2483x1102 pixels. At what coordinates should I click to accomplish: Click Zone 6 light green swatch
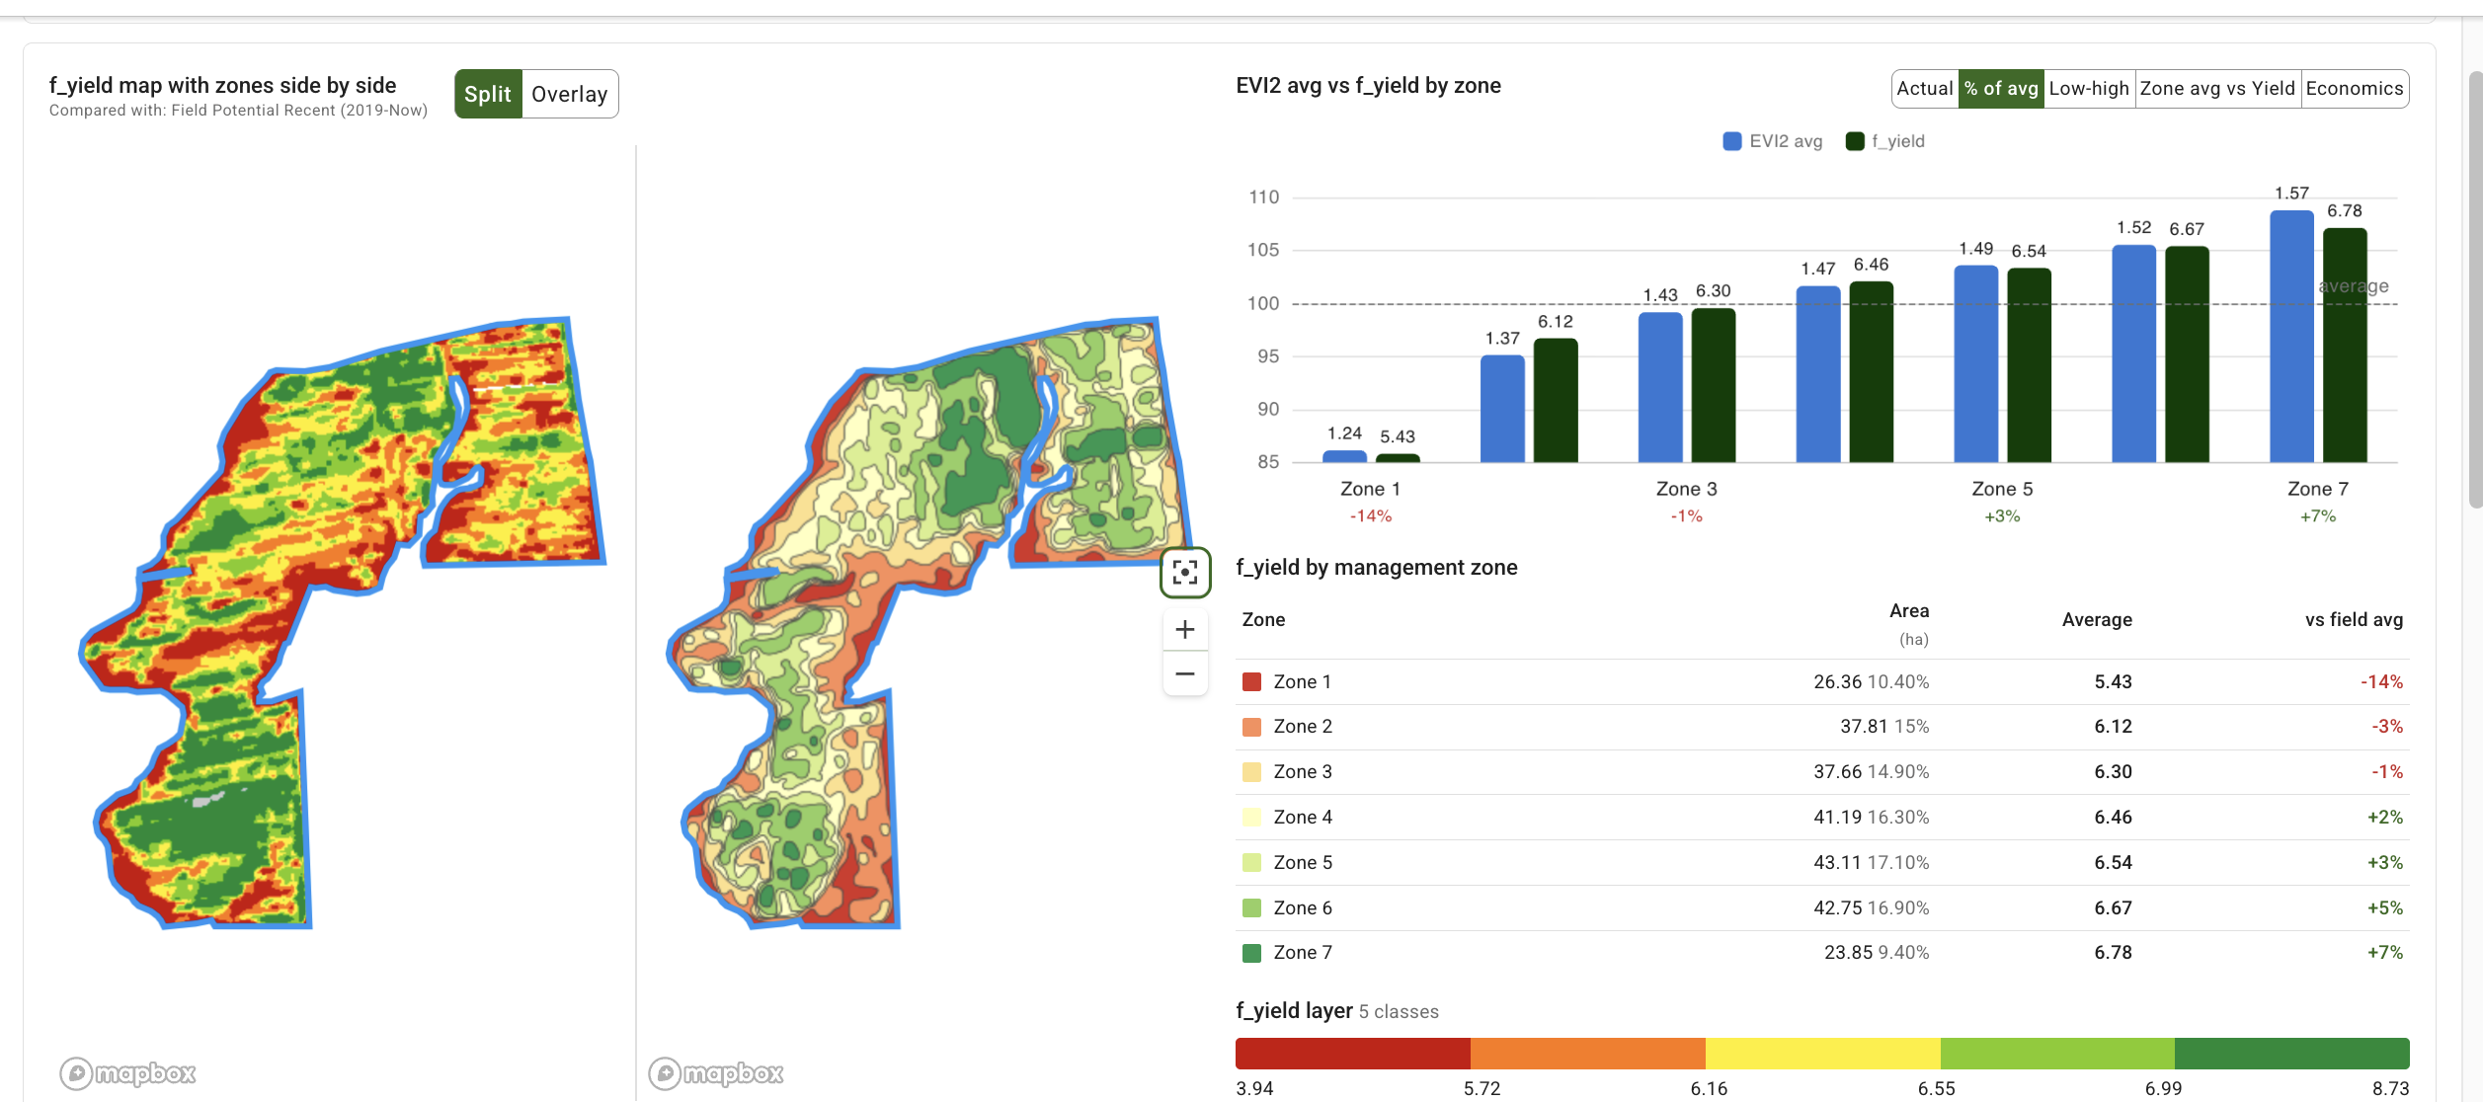pyautogui.click(x=1251, y=908)
